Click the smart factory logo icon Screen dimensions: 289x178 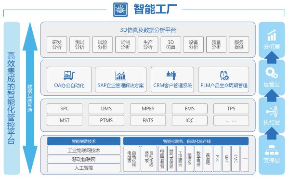[x=120, y=10]
